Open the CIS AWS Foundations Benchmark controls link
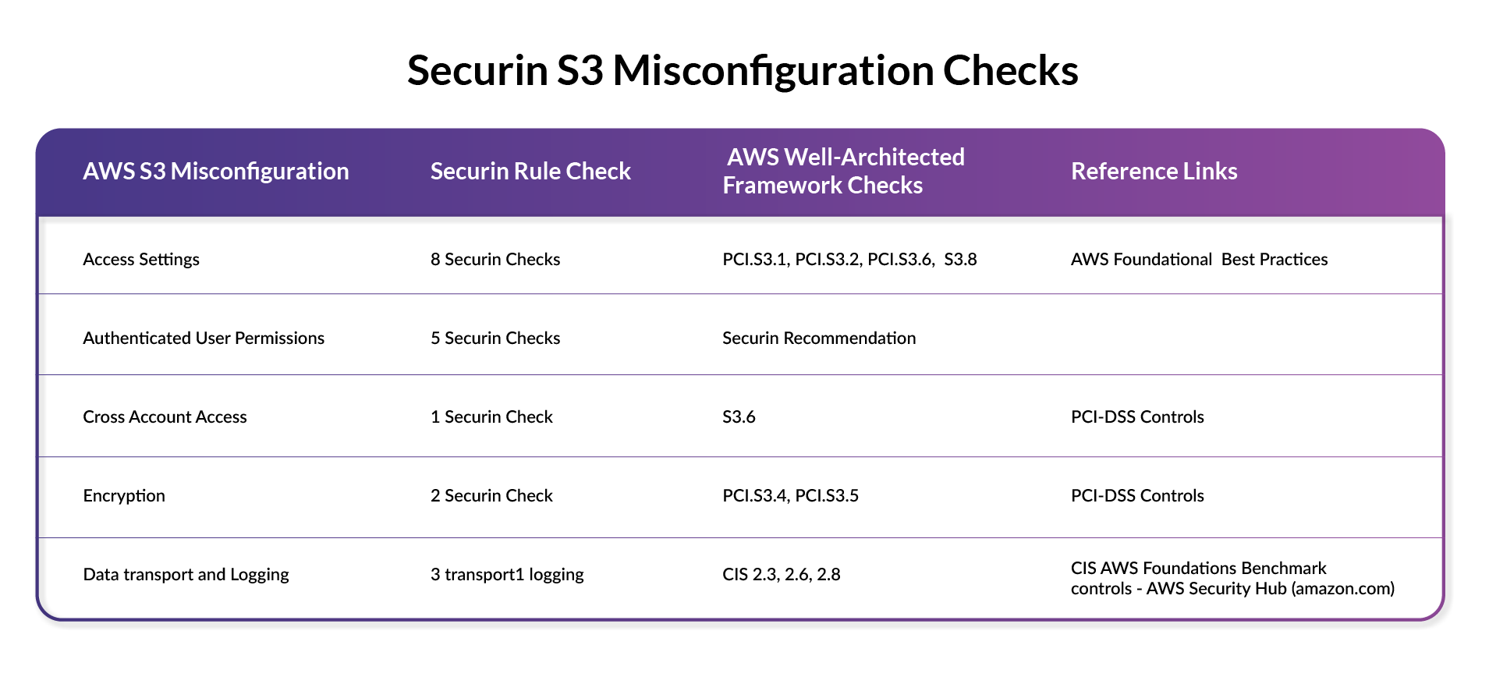 (1232, 578)
